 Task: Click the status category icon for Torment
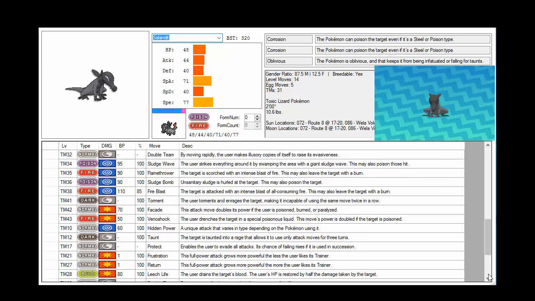click(x=107, y=201)
